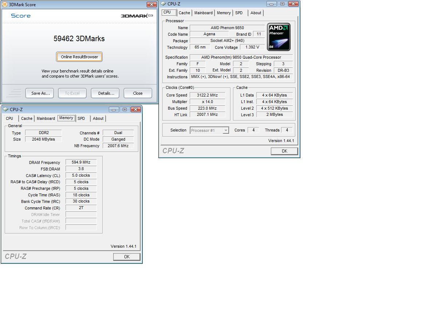Click the Code Name field Agena
The image size is (426, 310).
pyautogui.click(x=209, y=34)
